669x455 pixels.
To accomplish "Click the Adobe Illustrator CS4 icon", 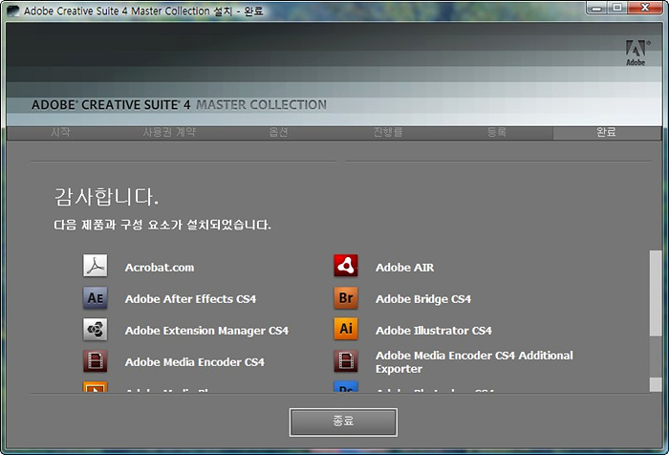I will (x=346, y=329).
